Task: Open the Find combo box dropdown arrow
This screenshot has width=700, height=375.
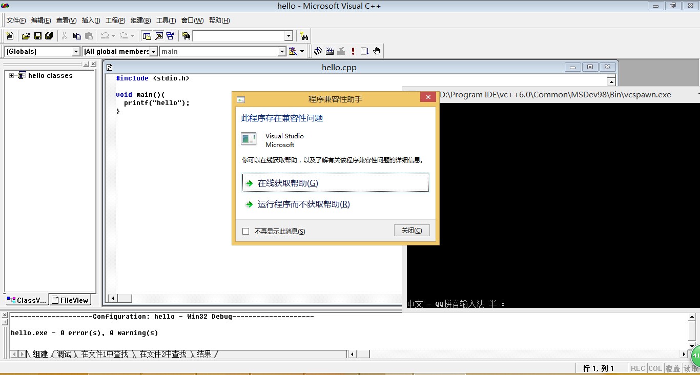Action: [x=289, y=36]
